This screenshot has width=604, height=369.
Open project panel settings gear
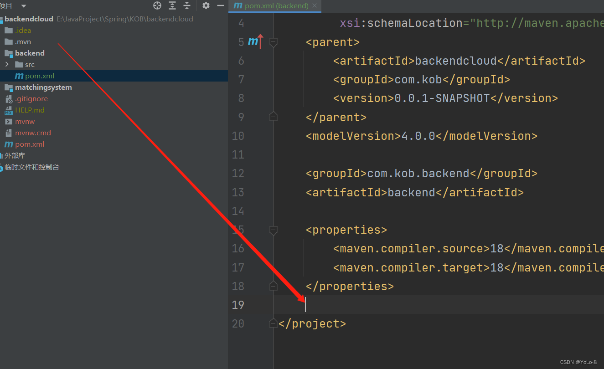[x=206, y=5]
